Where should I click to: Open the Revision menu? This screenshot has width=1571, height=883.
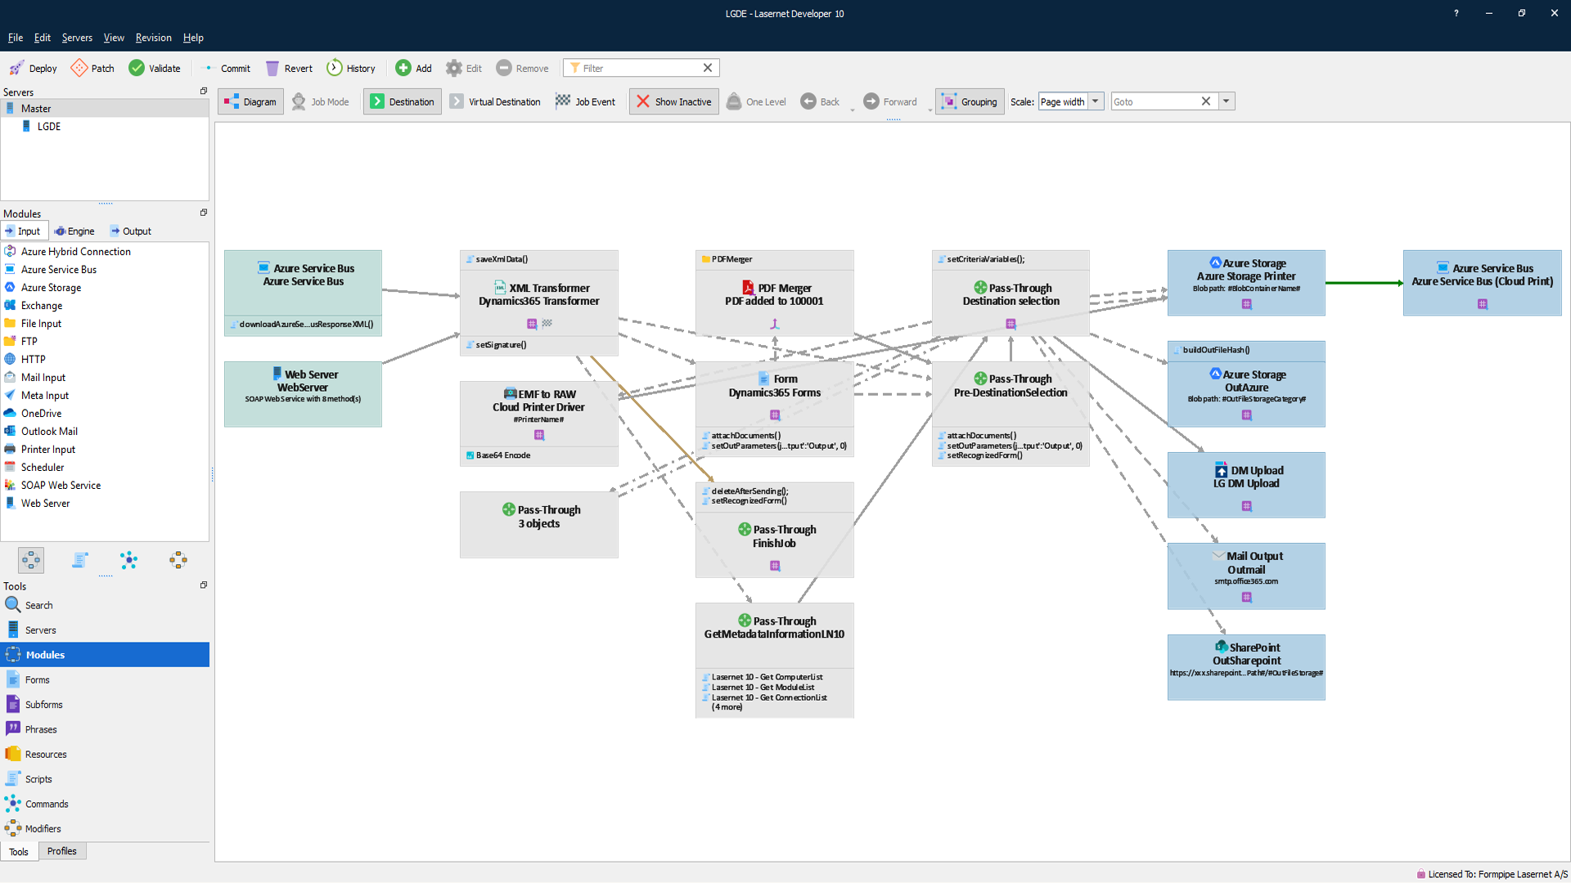point(153,38)
